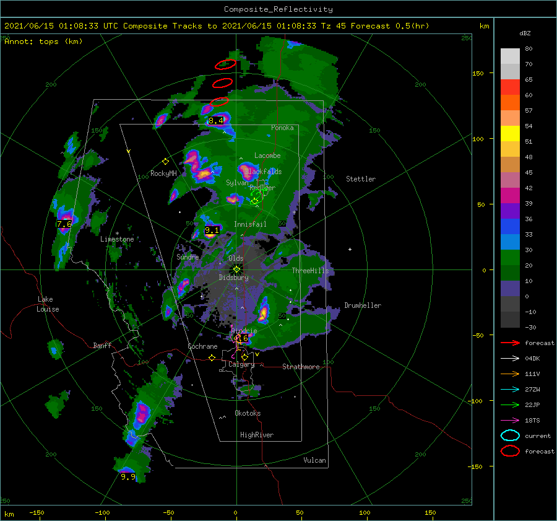The image size is (557, 521).
Task: Click the red forecast ellipse legend icon
Action: pyautogui.click(x=510, y=451)
